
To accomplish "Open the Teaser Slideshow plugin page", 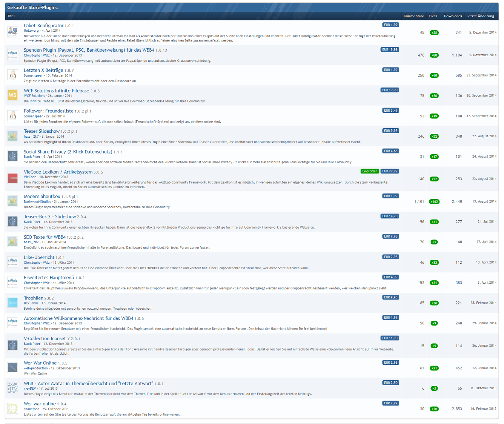I will [x=41, y=131].
